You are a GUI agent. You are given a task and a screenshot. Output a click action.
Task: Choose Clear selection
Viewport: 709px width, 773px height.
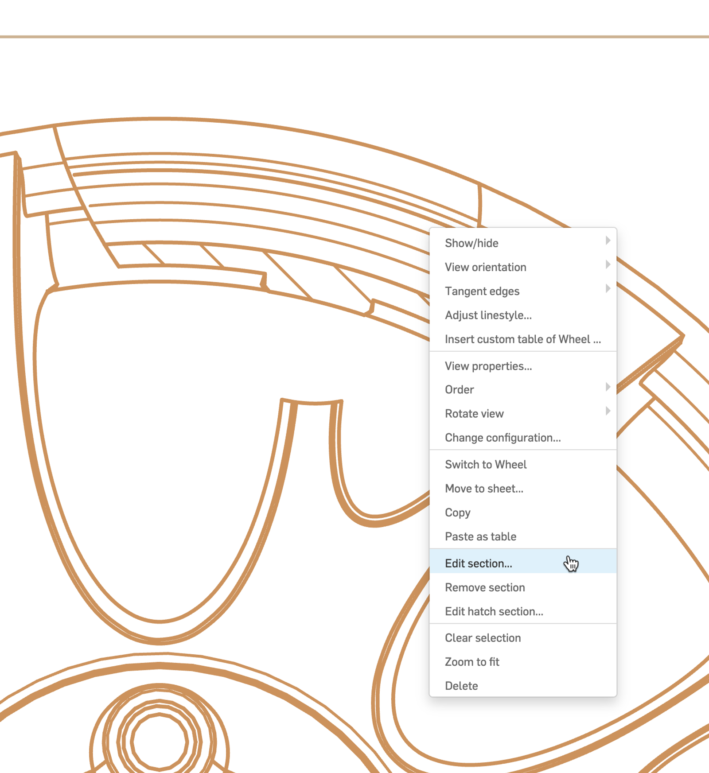[x=483, y=638]
